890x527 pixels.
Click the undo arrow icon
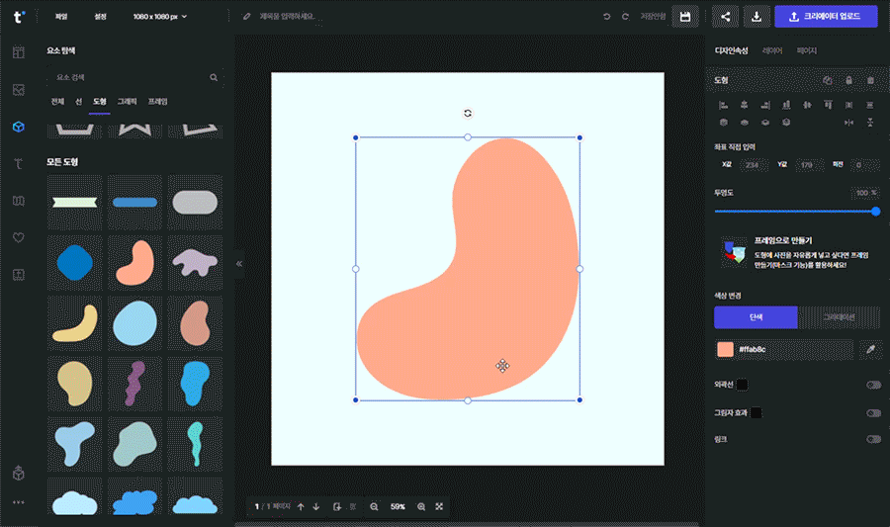point(607,17)
